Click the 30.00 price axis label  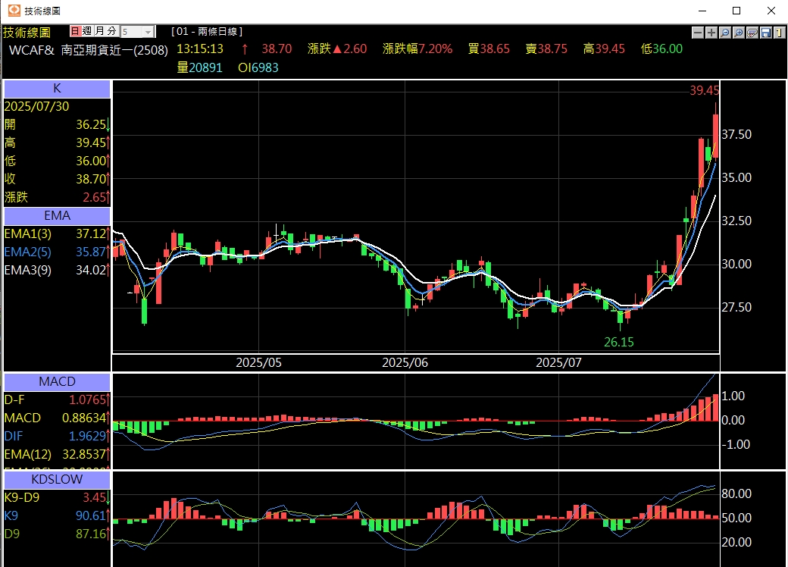[736, 264]
